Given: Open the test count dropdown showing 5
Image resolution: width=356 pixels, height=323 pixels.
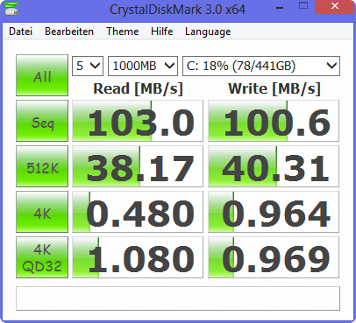Looking at the screenshot, I should click(x=88, y=66).
